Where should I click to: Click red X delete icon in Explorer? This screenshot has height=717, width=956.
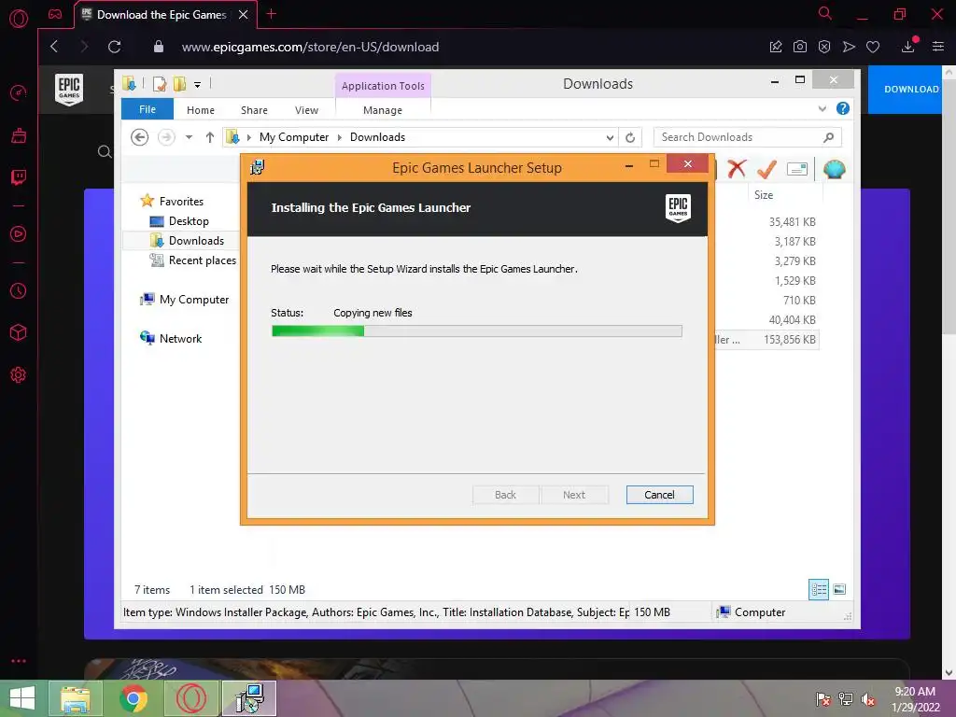[x=737, y=169]
